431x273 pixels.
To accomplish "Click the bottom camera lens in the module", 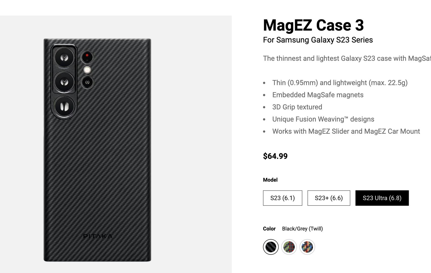I will pos(64,106).
